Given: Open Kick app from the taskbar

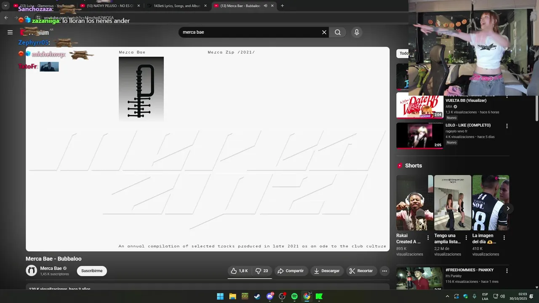Looking at the screenshot, I should click(x=319, y=296).
